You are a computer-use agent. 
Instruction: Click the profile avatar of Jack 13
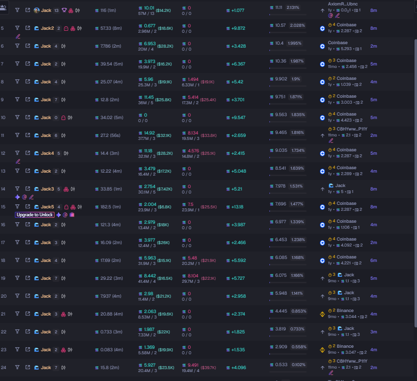pos(37,10)
